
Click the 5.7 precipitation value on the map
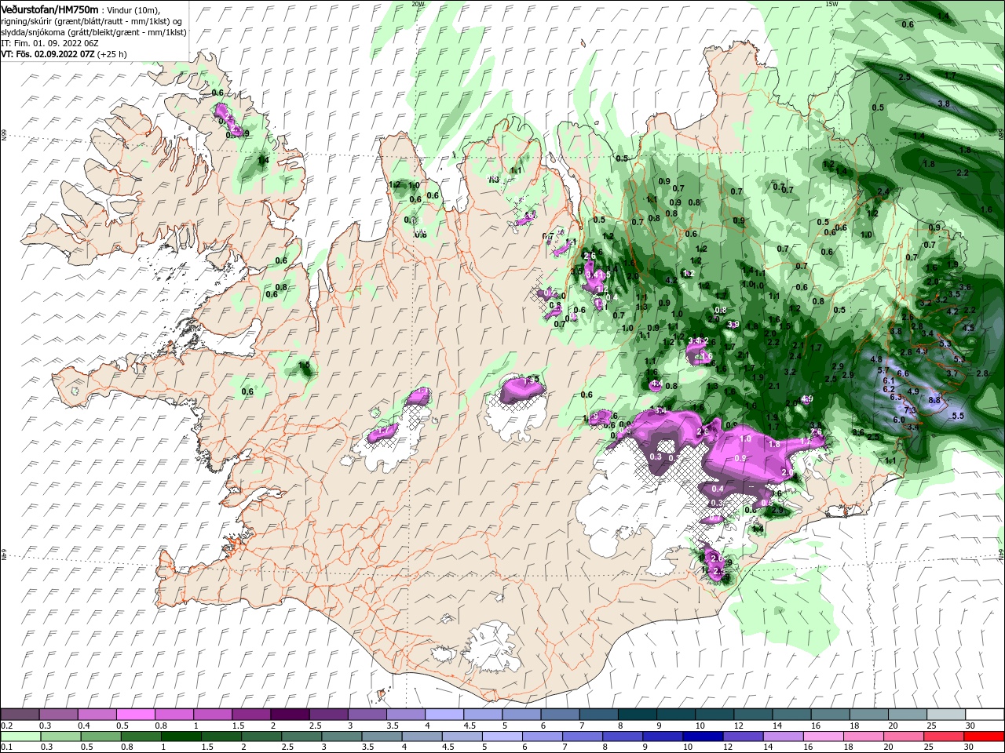883,370
